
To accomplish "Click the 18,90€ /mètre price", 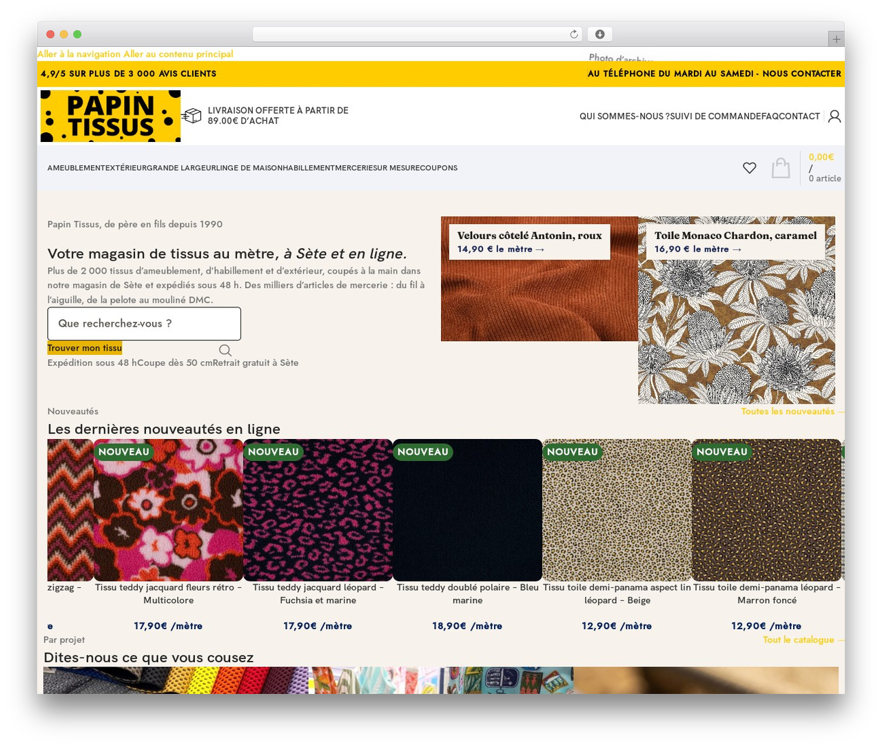I will point(467,626).
